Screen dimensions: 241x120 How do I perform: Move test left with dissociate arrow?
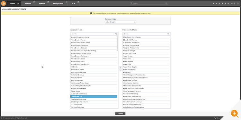(x=121, y=70)
